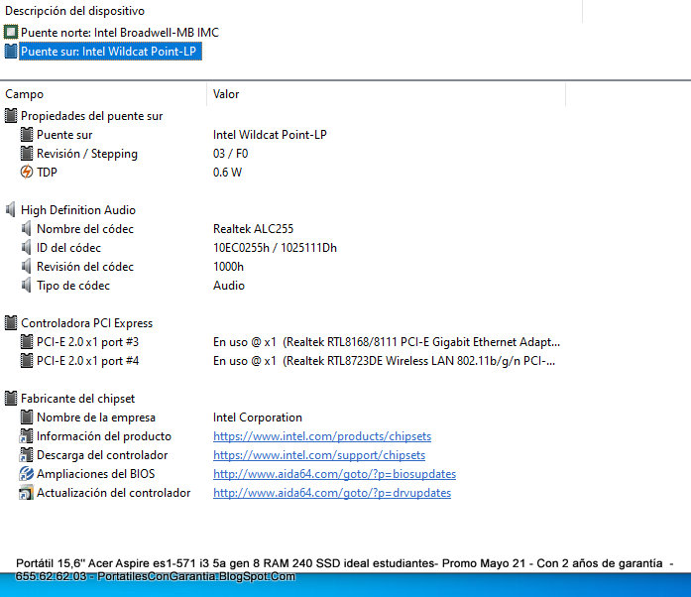Select the Revisión / Stepping label
The image size is (691, 597).
point(87,154)
